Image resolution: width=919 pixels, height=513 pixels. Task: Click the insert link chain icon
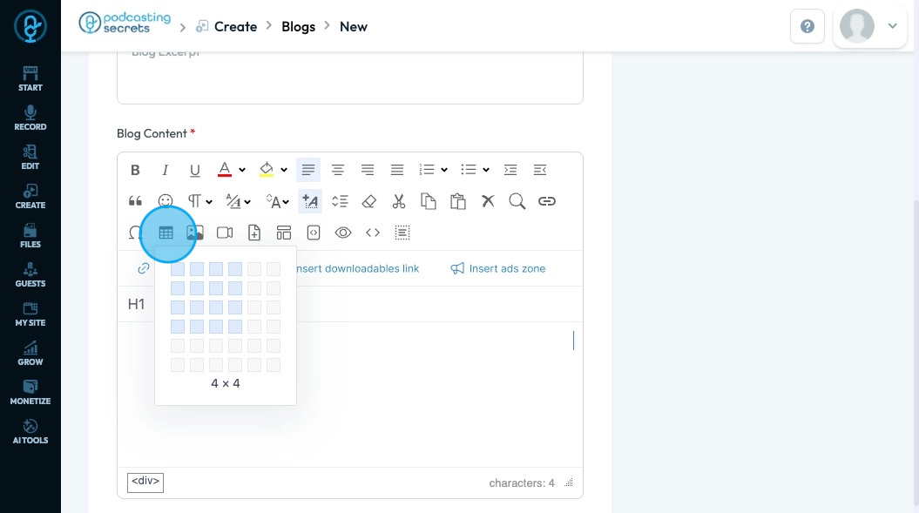click(x=546, y=201)
